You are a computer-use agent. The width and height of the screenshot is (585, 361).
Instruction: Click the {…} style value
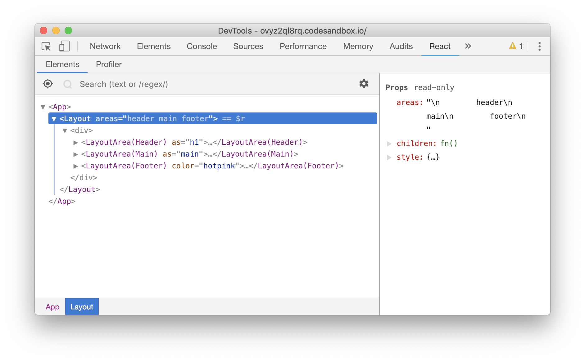point(433,157)
